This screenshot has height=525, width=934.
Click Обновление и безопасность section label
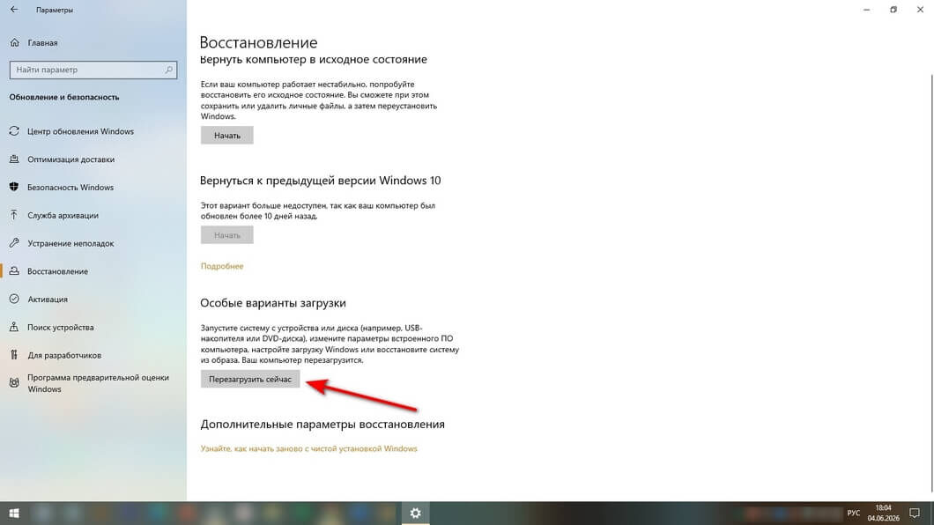63,96
